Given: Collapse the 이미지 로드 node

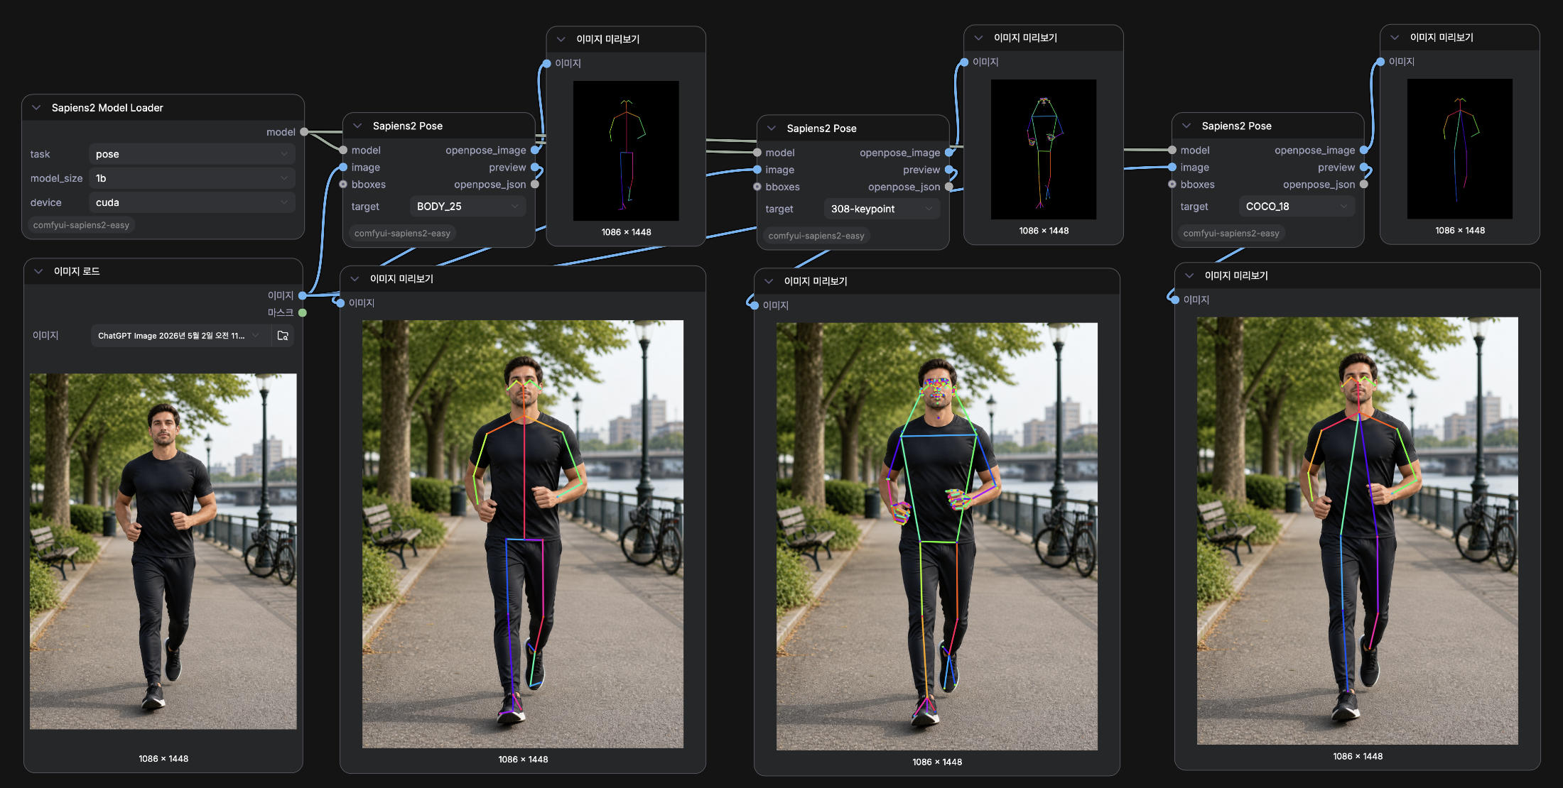Looking at the screenshot, I should (38, 271).
